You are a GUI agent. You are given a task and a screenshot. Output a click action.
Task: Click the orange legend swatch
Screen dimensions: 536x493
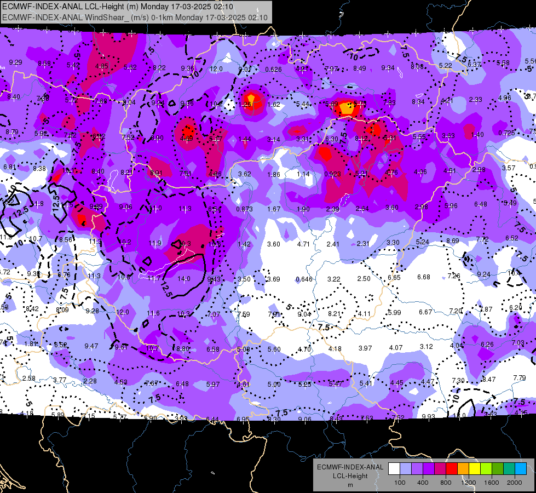pos(463,469)
